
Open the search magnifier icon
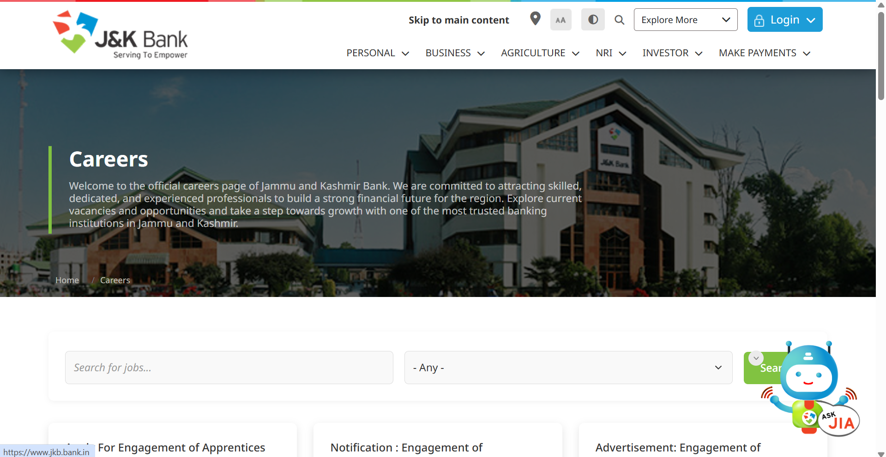[619, 20]
